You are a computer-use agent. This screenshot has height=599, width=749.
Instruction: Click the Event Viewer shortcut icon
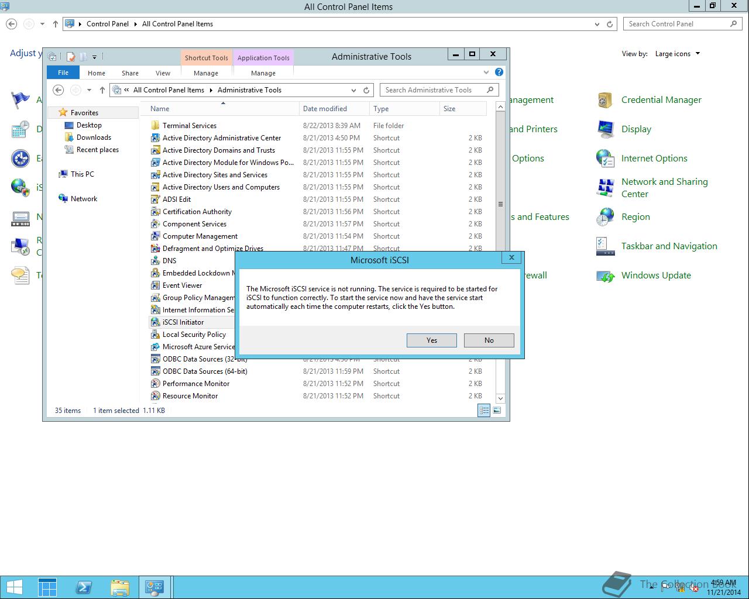pyautogui.click(x=155, y=285)
